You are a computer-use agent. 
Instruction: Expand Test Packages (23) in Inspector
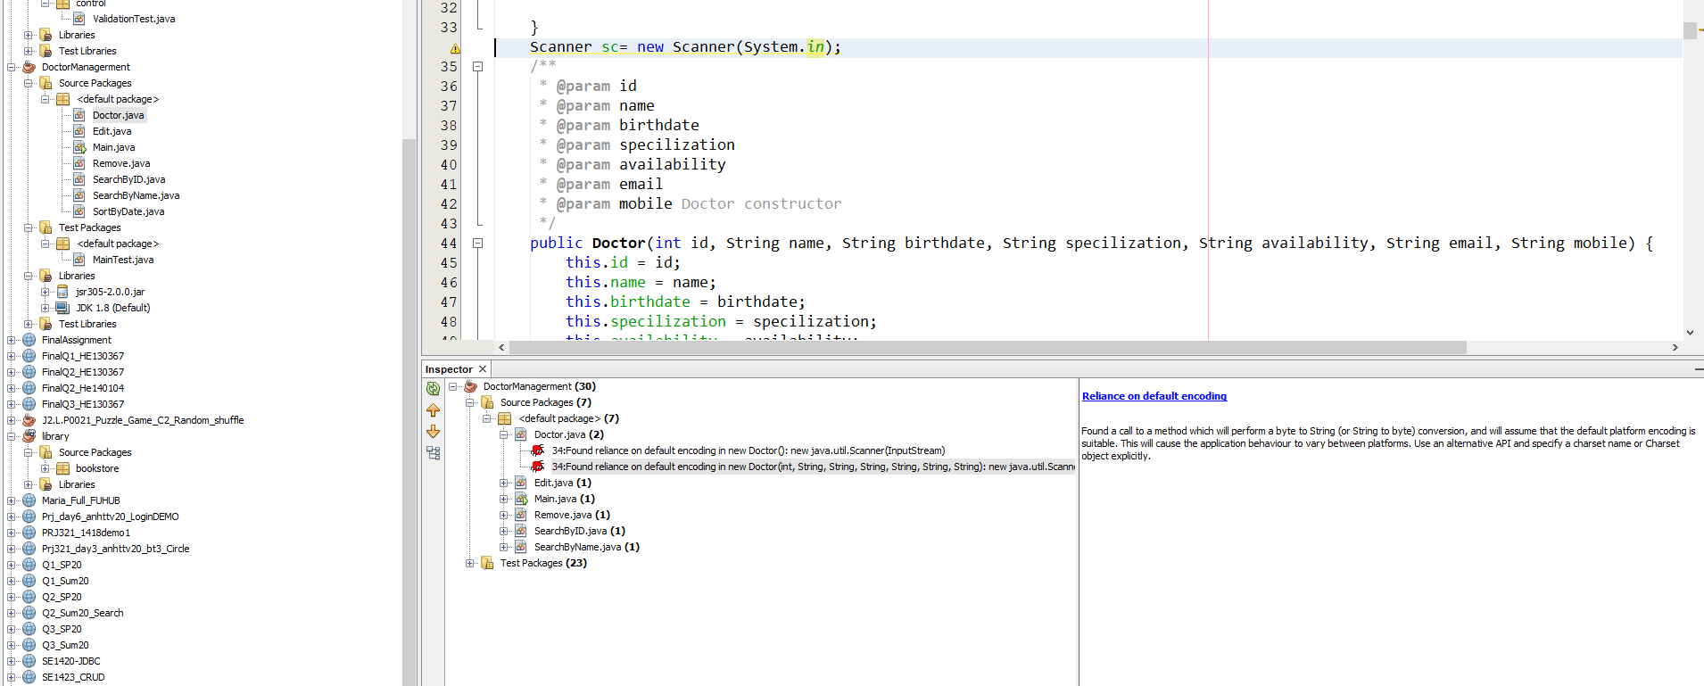tap(470, 563)
